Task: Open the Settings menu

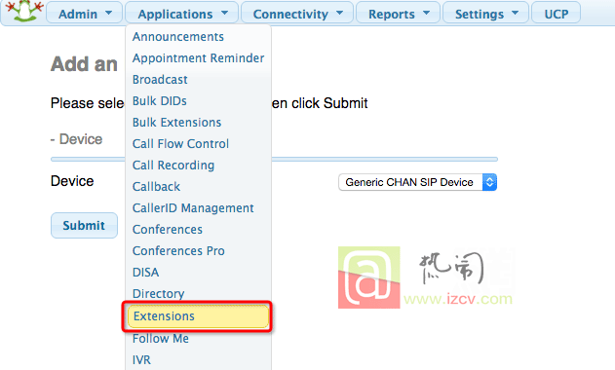Action: click(485, 14)
